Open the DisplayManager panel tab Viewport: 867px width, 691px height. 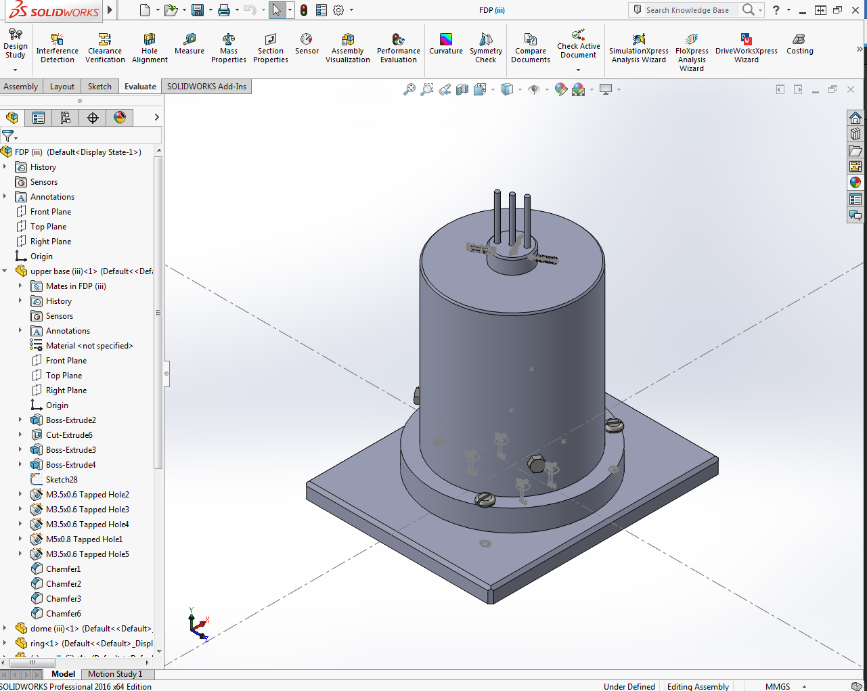pyautogui.click(x=120, y=118)
